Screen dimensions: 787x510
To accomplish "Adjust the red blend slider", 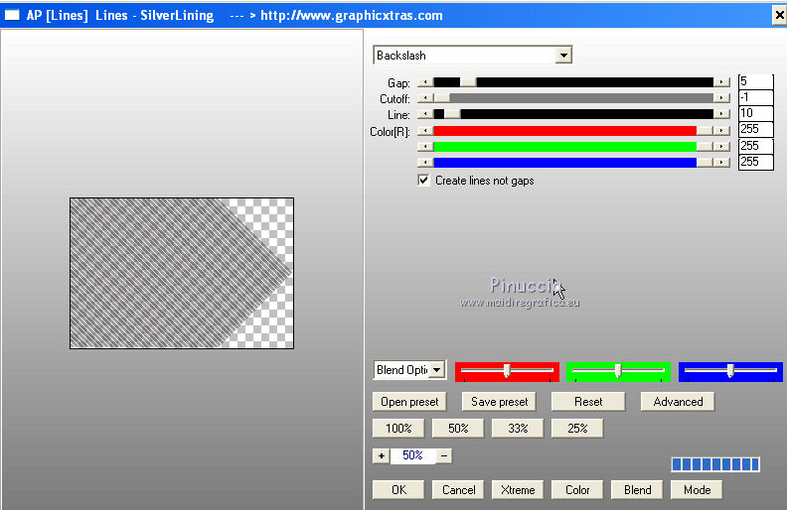I will tap(507, 371).
